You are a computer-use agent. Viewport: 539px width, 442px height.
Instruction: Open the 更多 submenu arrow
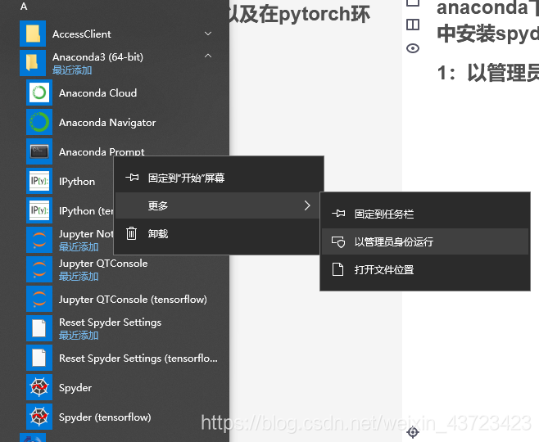[x=307, y=205]
